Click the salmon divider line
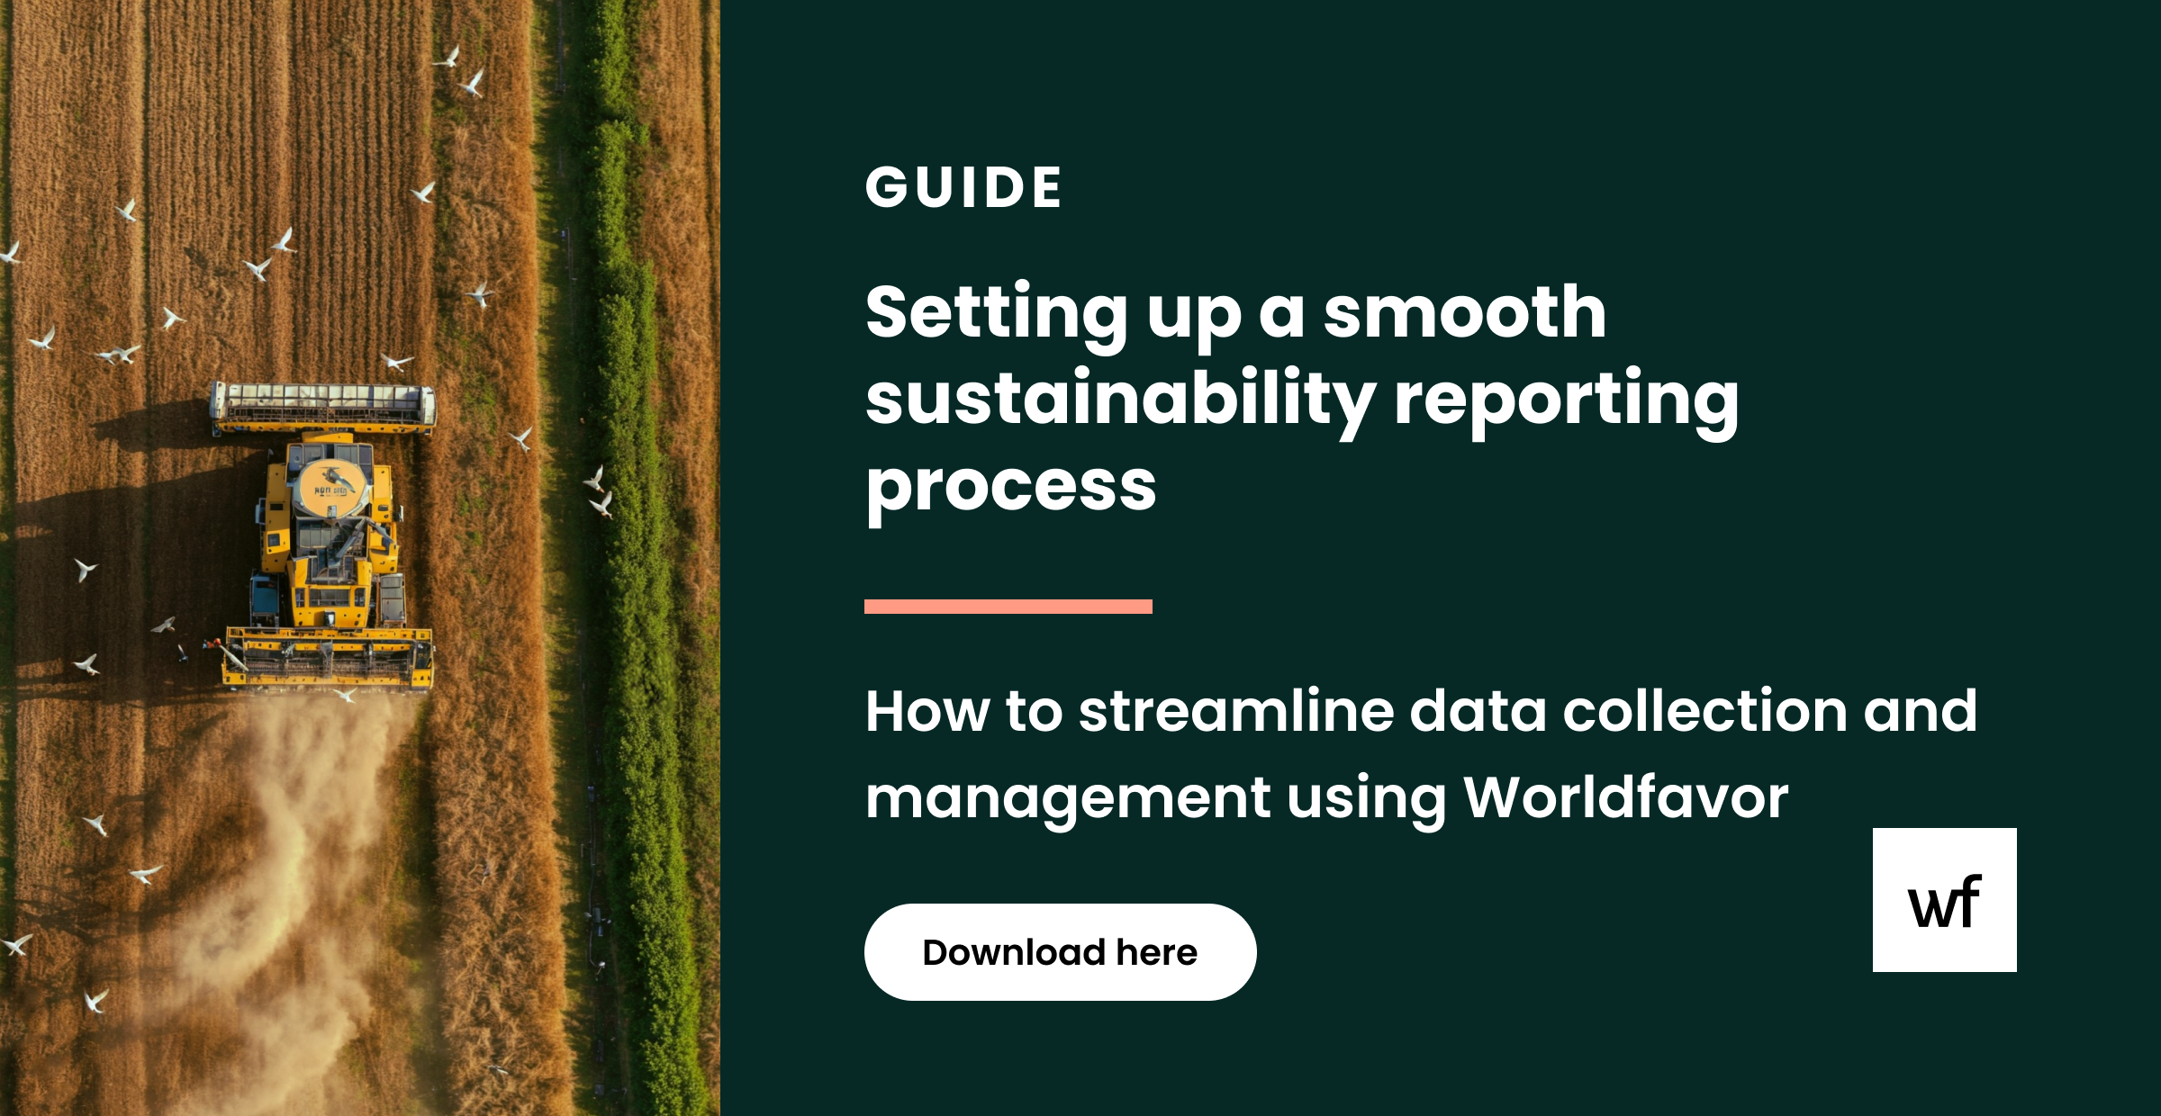This screenshot has height=1116, width=2161. coord(1008,607)
